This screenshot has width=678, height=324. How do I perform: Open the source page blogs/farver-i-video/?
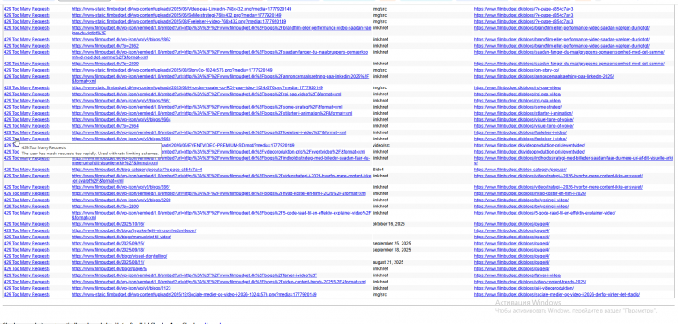point(517,275)
